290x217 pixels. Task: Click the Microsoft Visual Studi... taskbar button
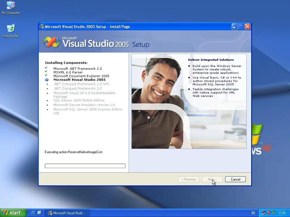(x=67, y=213)
